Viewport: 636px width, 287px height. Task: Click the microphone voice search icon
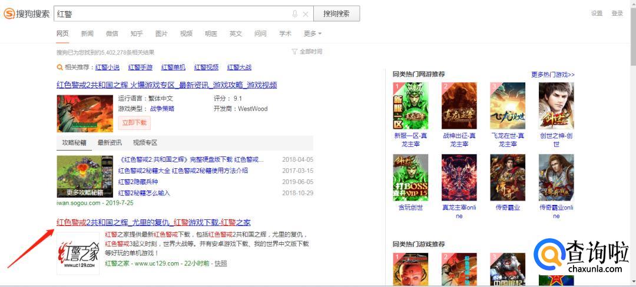pyautogui.click(x=295, y=14)
